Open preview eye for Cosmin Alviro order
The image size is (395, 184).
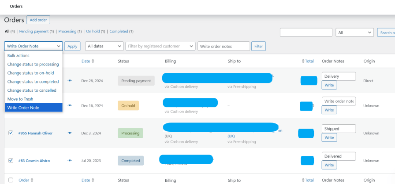click(70, 161)
